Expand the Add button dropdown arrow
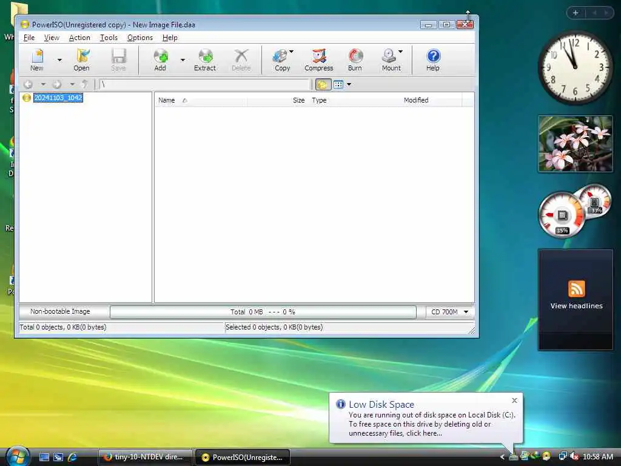 (183, 60)
